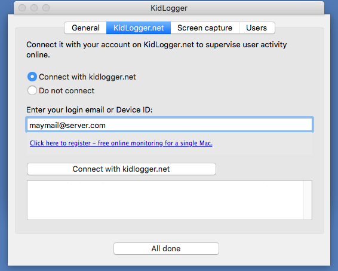338x271 pixels.
Task: Click the Do not connect label text
Action: [x=66, y=91]
